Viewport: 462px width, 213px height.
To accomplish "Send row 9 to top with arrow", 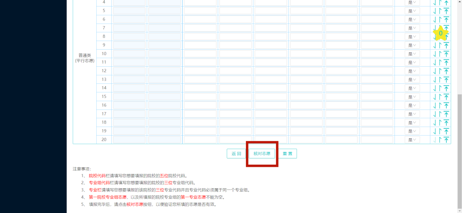I will [446, 45].
